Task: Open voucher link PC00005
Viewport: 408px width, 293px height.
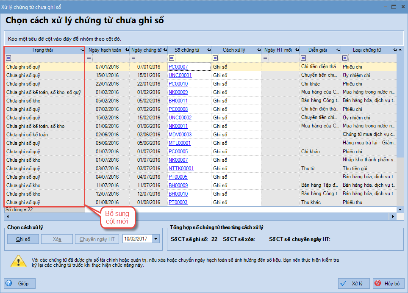Action: click(x=178, y=152)
